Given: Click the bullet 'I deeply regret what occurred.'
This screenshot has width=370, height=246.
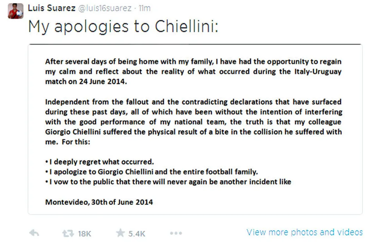Looking at the screenshot, I should [x=100, y=162].
